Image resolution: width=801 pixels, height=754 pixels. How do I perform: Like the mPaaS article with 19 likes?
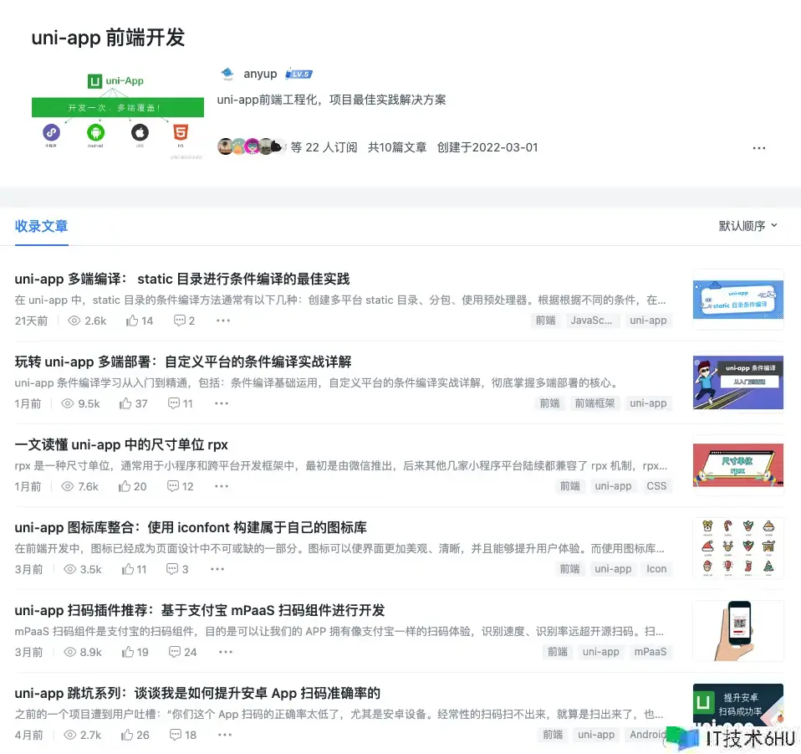[135, 652]
